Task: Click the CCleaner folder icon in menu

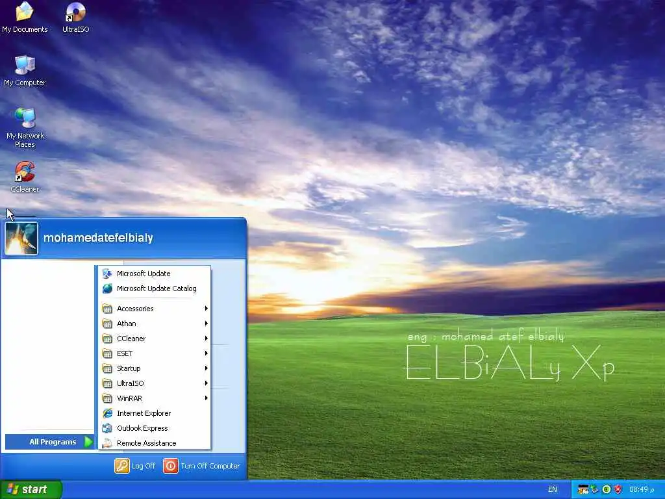Action: click(x=107, y=338)
